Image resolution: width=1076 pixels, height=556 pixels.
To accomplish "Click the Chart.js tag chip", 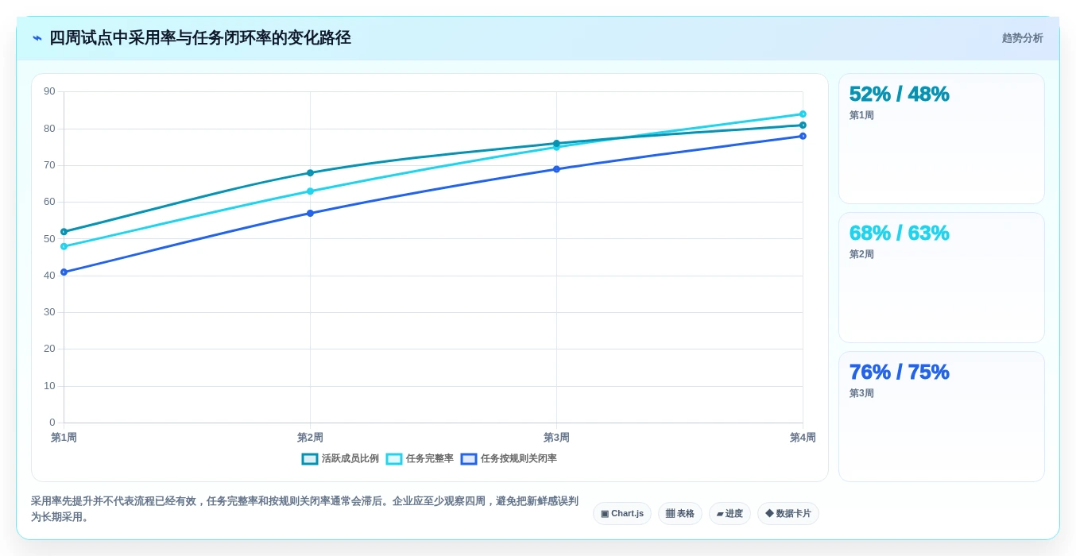I will pos(622,513).
